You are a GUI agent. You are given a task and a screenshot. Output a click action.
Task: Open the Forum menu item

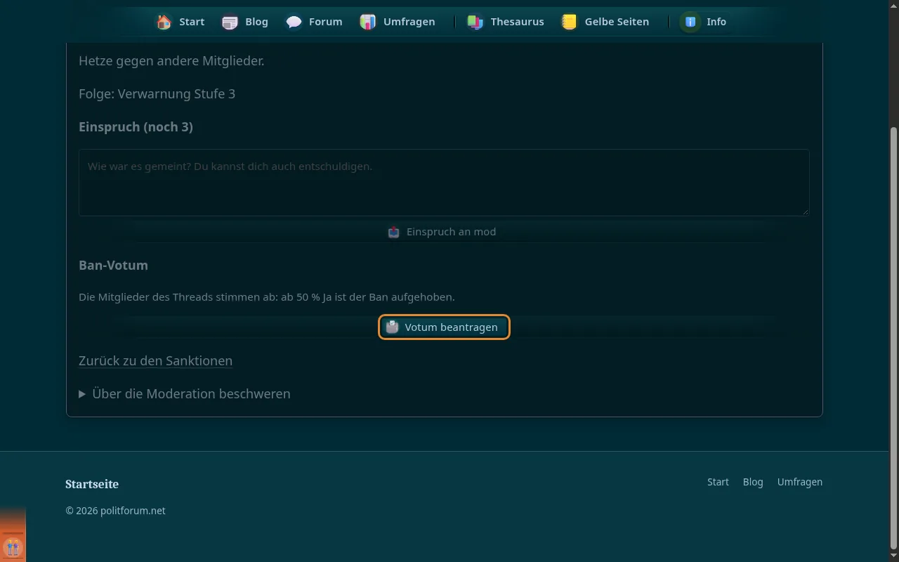pos(315,22)
